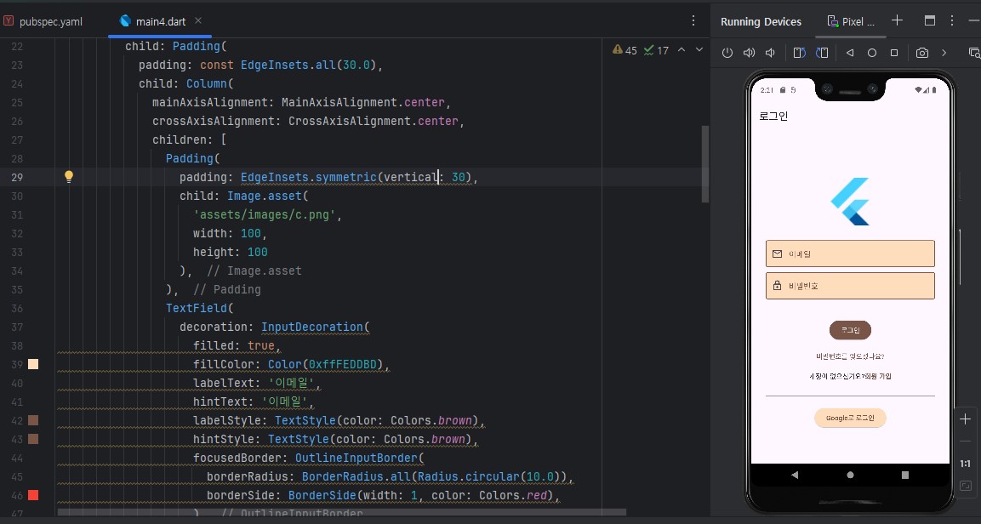Fit emulator zoom to window
Viewport: 981px width, 524px height.
(x=966, y=486)
